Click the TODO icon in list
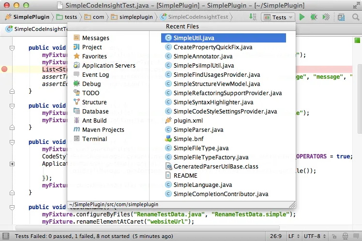Image resolution: width=362 pixels, height=241 pixels. [76, 93]
